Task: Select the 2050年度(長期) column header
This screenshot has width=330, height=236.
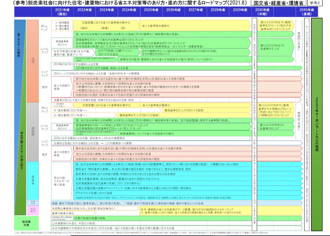Action: (307, 12)
